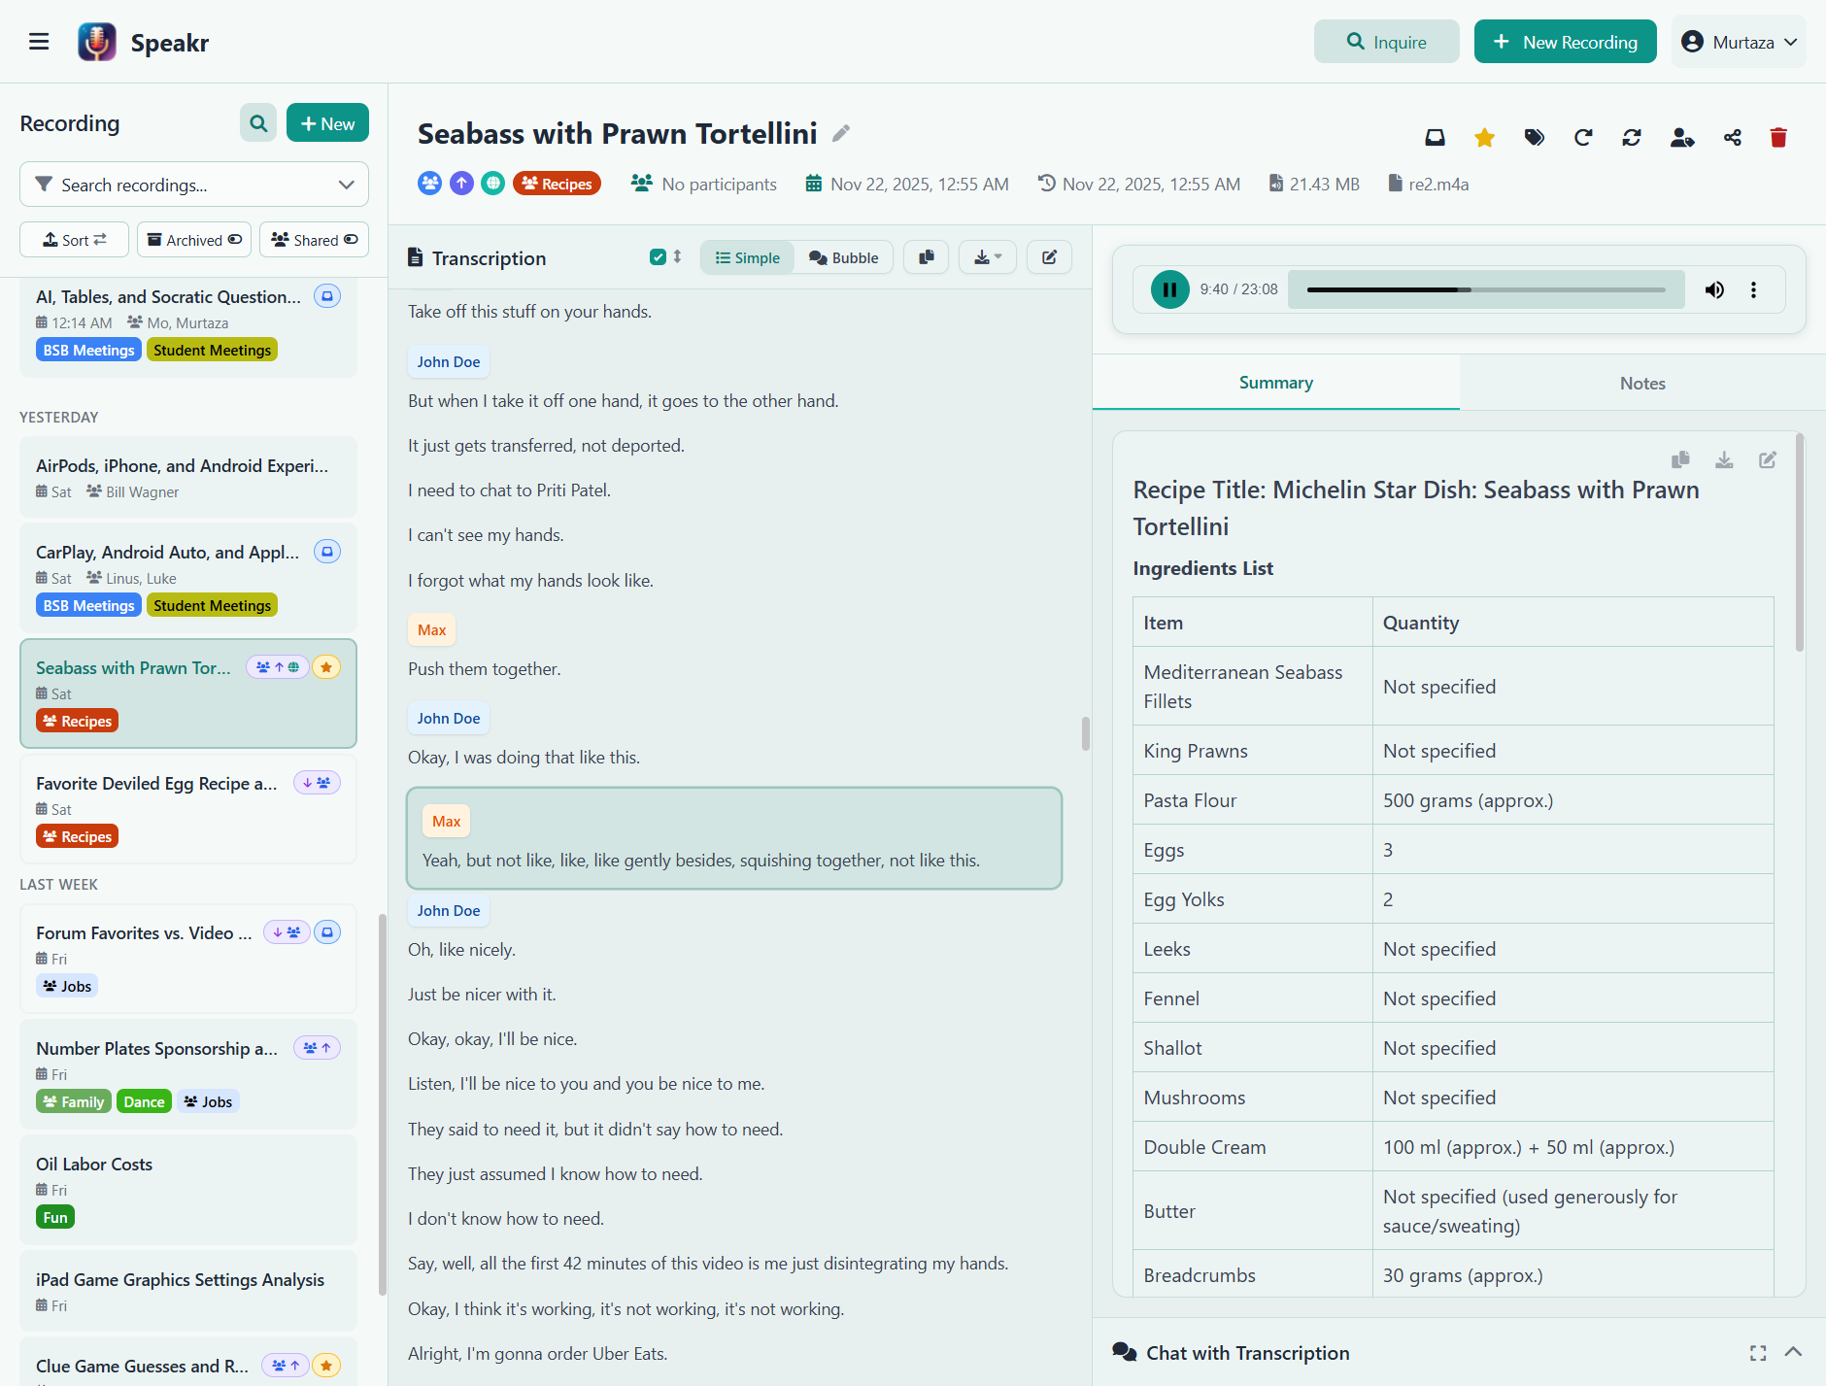Click the audio progress seek bar

[x=1486, y=289]
